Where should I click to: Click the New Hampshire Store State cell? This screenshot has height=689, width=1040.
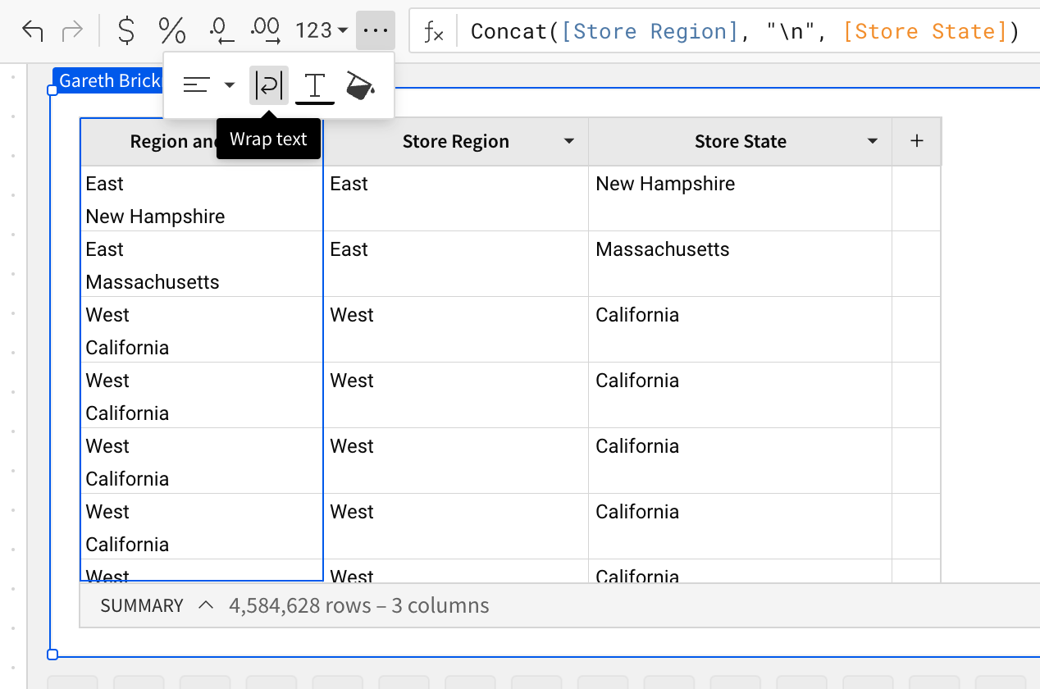(665, 184)
